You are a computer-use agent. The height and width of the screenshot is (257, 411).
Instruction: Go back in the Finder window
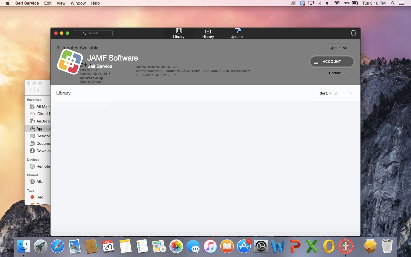coord(31,90)
